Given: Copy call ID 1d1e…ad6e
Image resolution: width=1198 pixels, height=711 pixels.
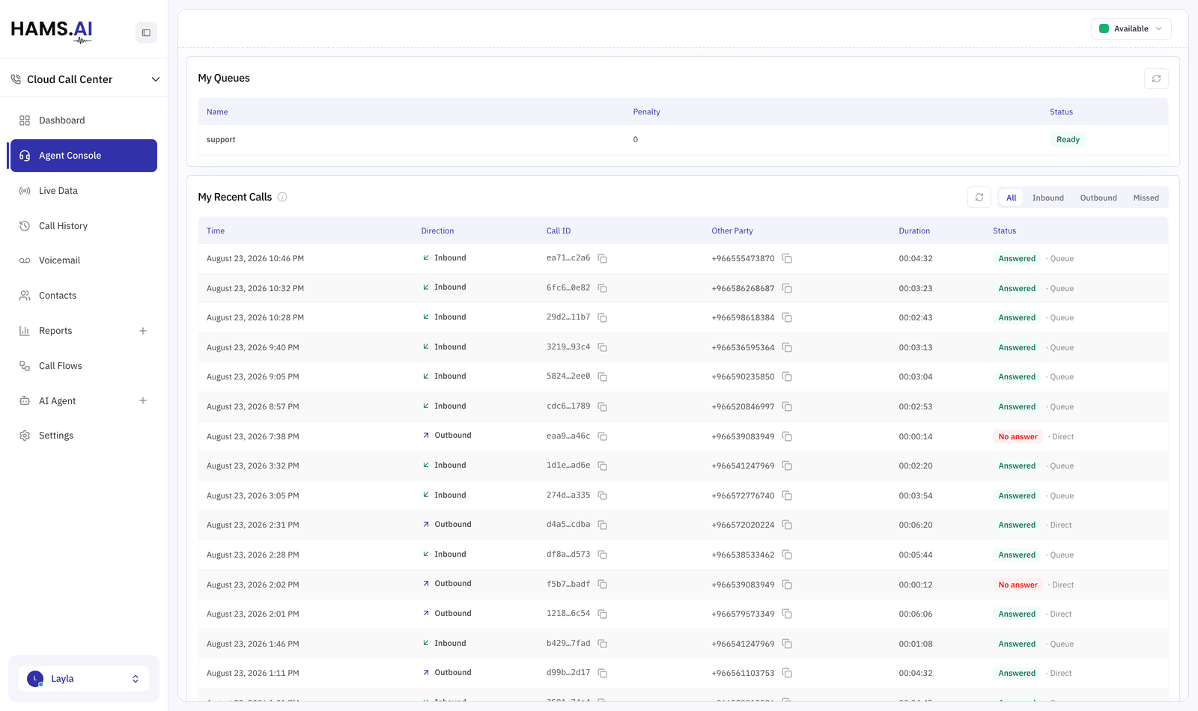Looking at the screenshot, I should [x=603, y=466].
